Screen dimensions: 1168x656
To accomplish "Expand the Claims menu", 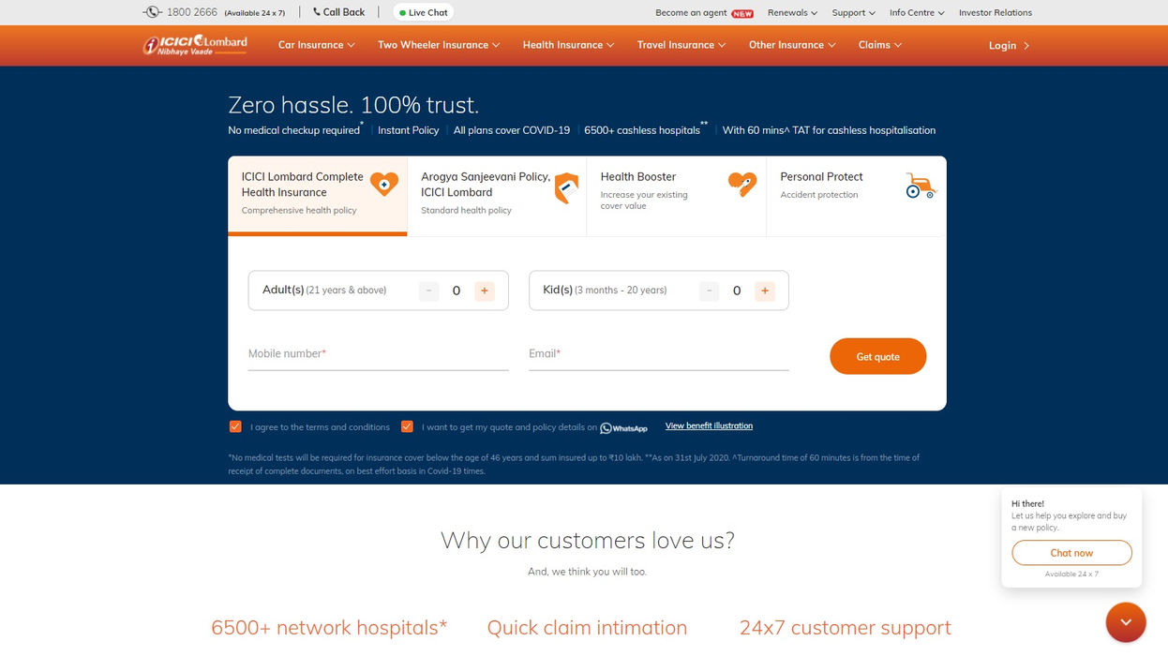I will pyautogui.click(x=880, y=45).
